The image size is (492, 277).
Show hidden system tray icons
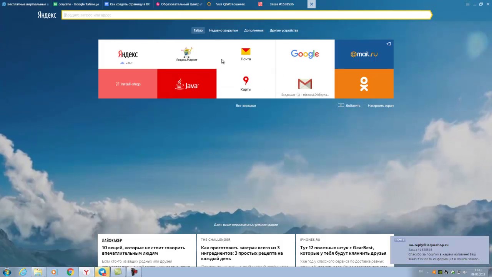tap(428, 272)
